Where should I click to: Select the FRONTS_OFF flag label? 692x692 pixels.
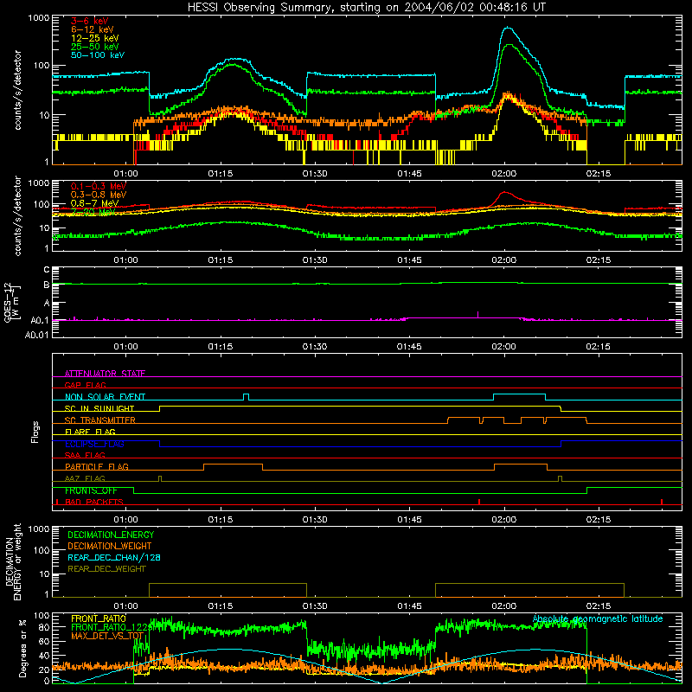click(x=91, y=490)
